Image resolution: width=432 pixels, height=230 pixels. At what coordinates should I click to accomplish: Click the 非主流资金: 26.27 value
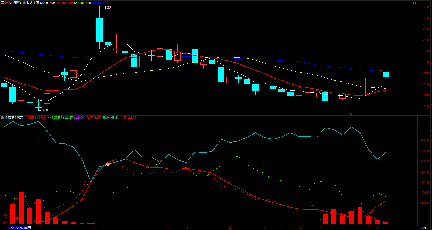(60, 118)
